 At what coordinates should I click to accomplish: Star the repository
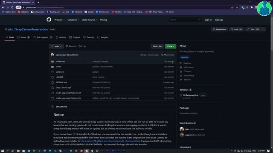click(x=253, y=29)
